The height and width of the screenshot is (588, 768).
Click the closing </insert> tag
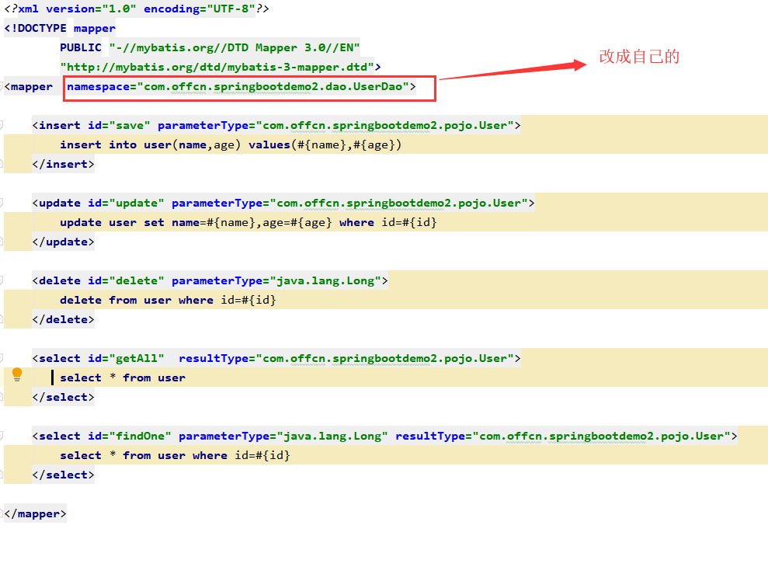tap(63, 164)
